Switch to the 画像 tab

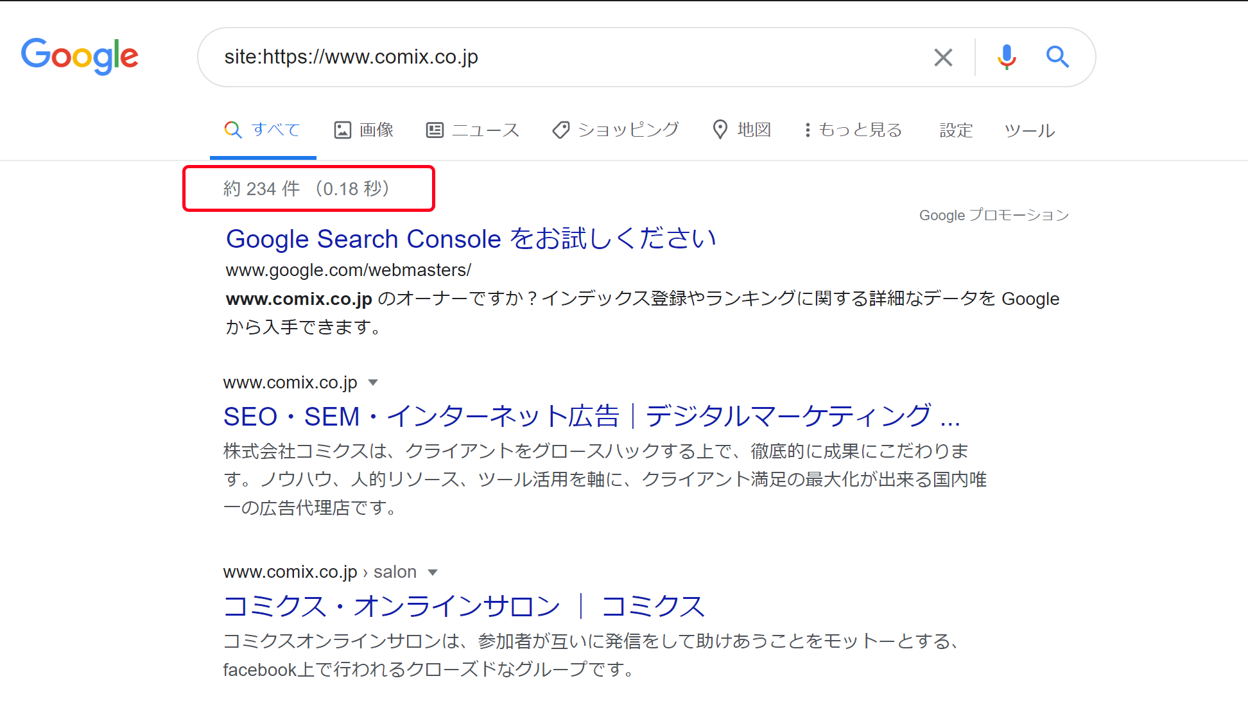(364, 130)
